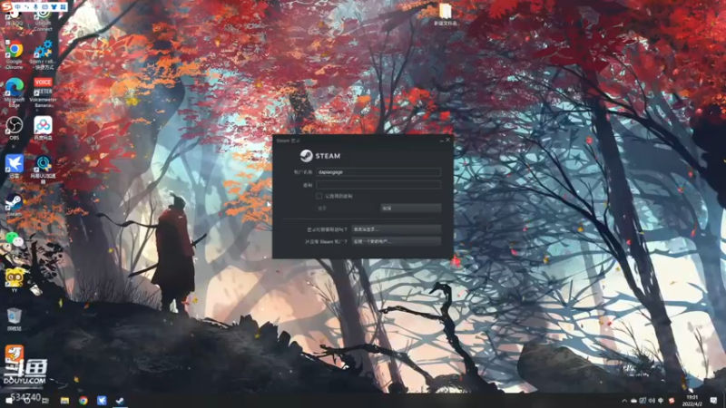The width and height of the screenshot is (726, 408).
Task: Open the Xunlei taskbar icon
Action: [102, 400]
